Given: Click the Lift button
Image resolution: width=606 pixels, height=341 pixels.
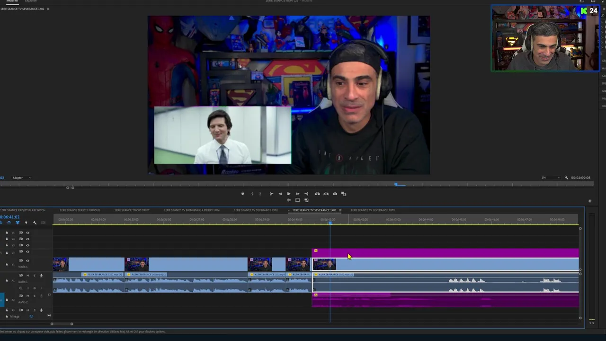Looking at the screenshot, I should tap(317, 194).
